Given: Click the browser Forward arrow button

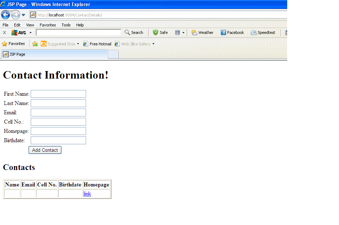Looking at the screenshot, I should [x=16, y=15].
